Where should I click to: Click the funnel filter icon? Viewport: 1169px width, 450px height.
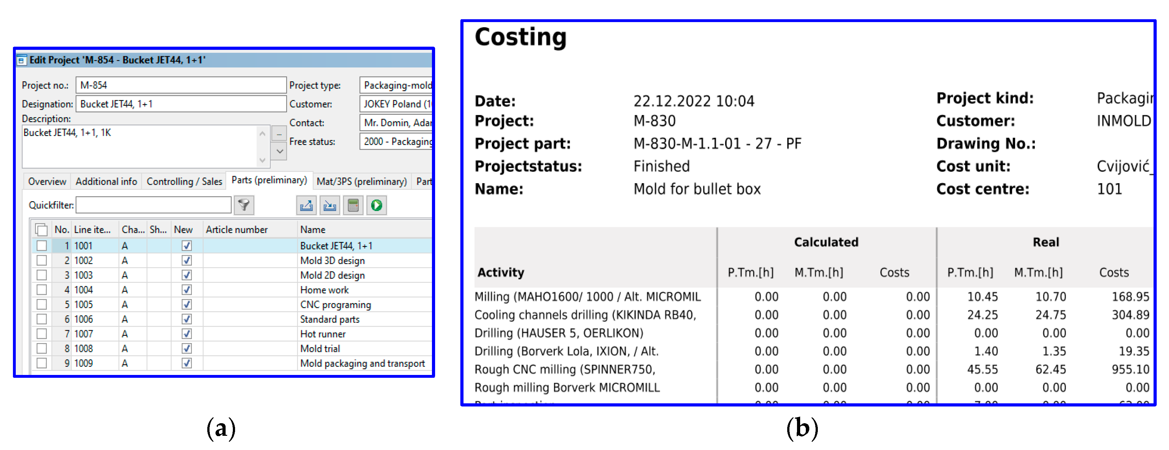click(x=244, y=206)
